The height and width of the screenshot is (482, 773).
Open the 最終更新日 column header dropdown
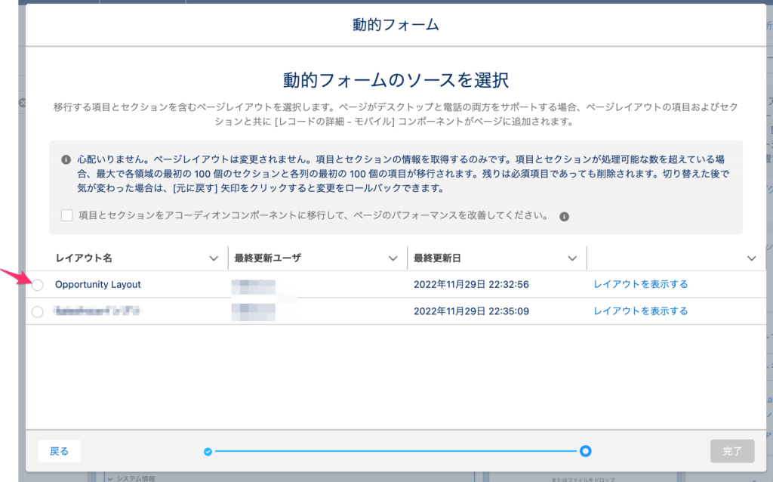point(573,257)
